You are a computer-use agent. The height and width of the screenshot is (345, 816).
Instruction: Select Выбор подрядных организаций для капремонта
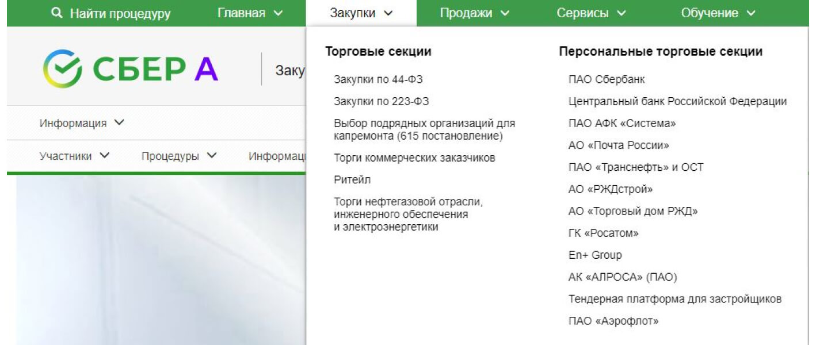424,130
